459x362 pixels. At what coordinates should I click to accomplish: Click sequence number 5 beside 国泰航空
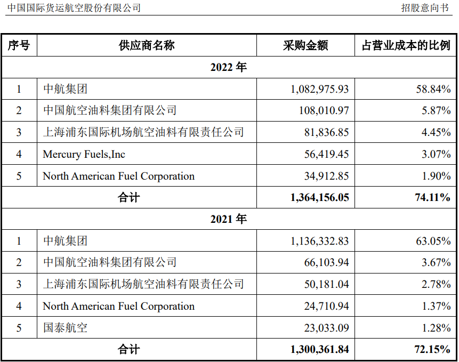(x=19, y=328)
